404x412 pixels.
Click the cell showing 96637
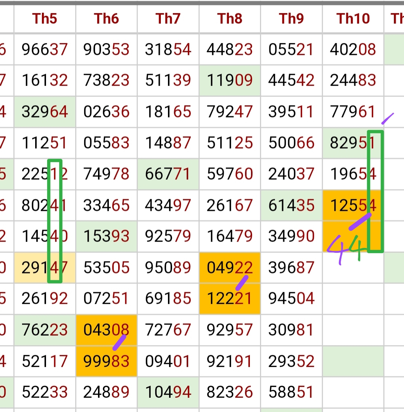[x=45, y=49]
